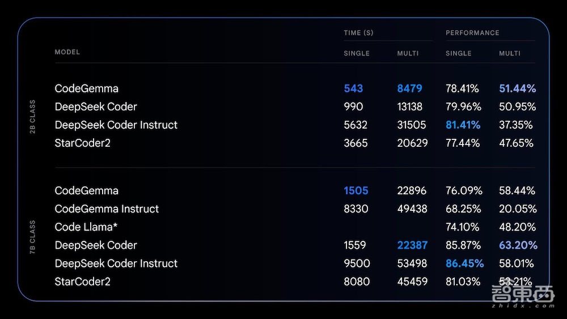Click the MODEL column header
The height and width of the screenshot is (319, 567).
coord(67,52)
